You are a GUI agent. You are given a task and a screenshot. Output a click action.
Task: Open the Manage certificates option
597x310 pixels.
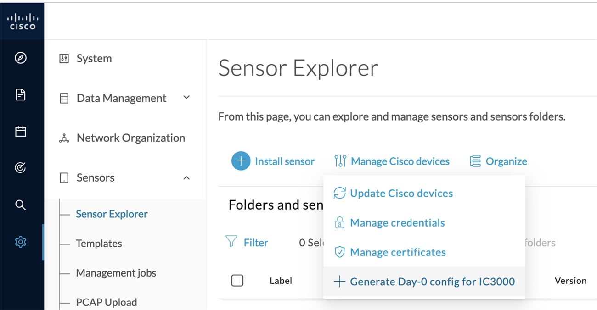[397, 252]
